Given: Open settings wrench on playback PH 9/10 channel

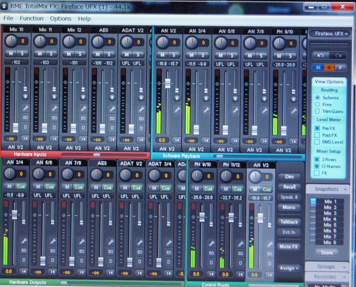Looking at the screenshot, I should 294,111.
